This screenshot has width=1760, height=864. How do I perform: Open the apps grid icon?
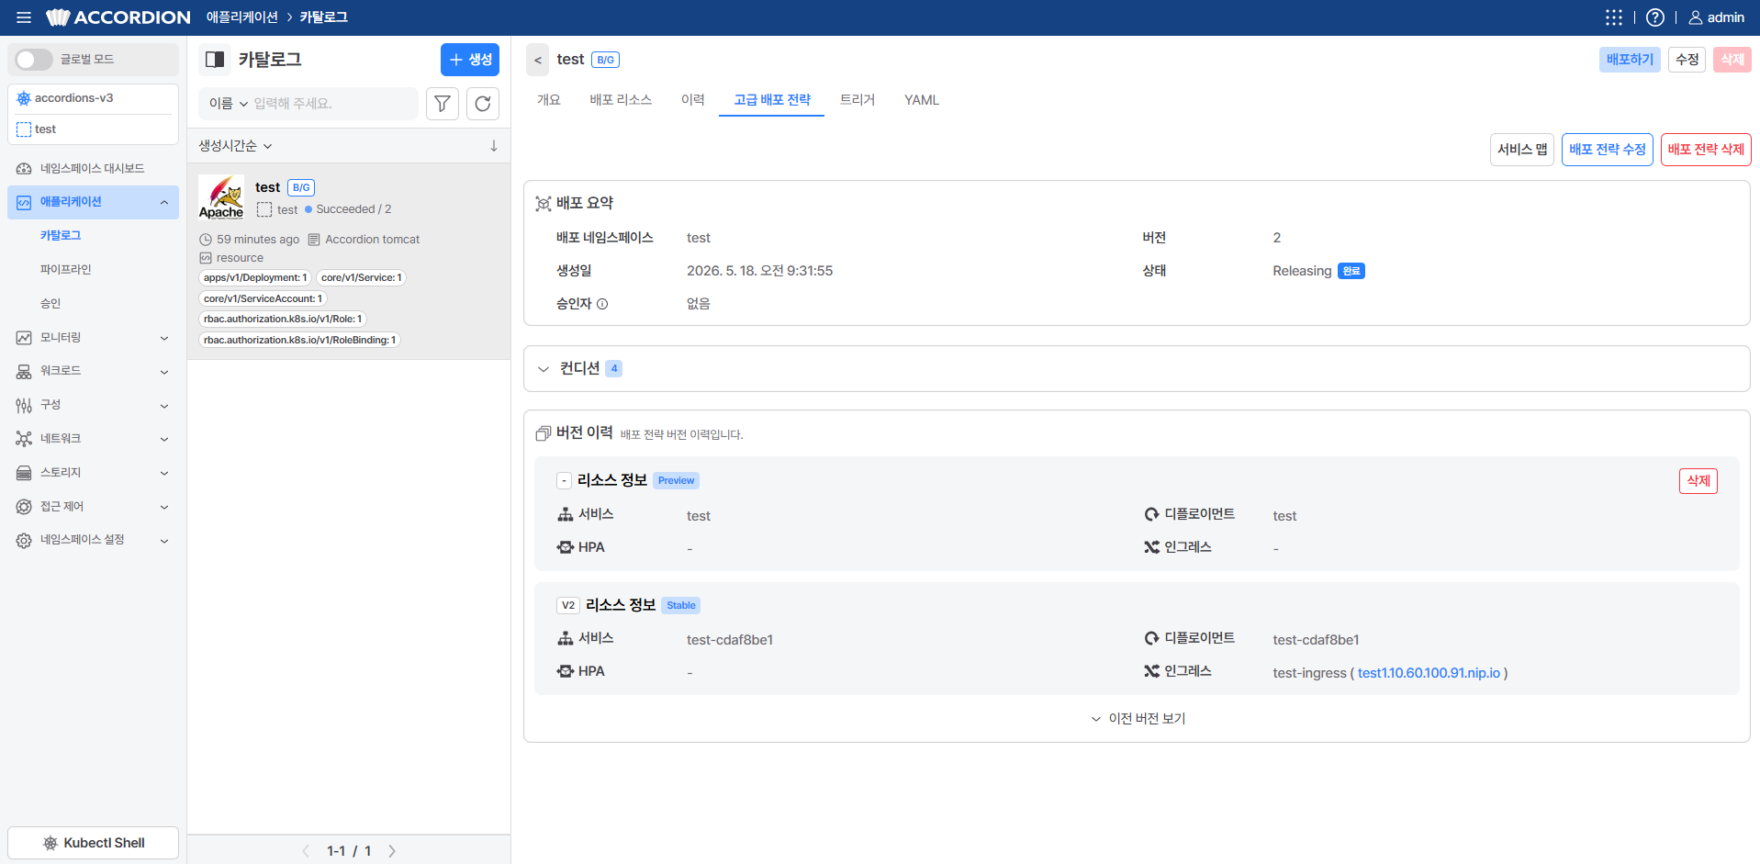[1614, 17]
